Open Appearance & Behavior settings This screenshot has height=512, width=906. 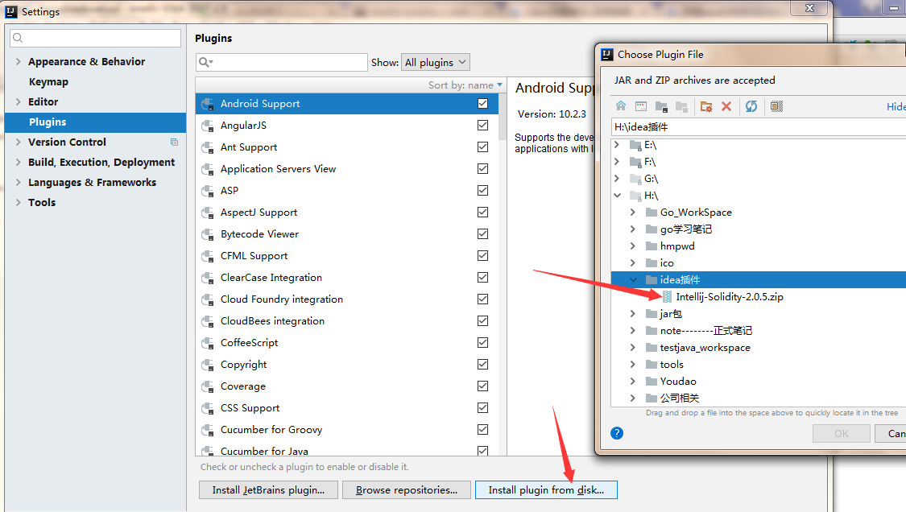click(x=87, y=62)
